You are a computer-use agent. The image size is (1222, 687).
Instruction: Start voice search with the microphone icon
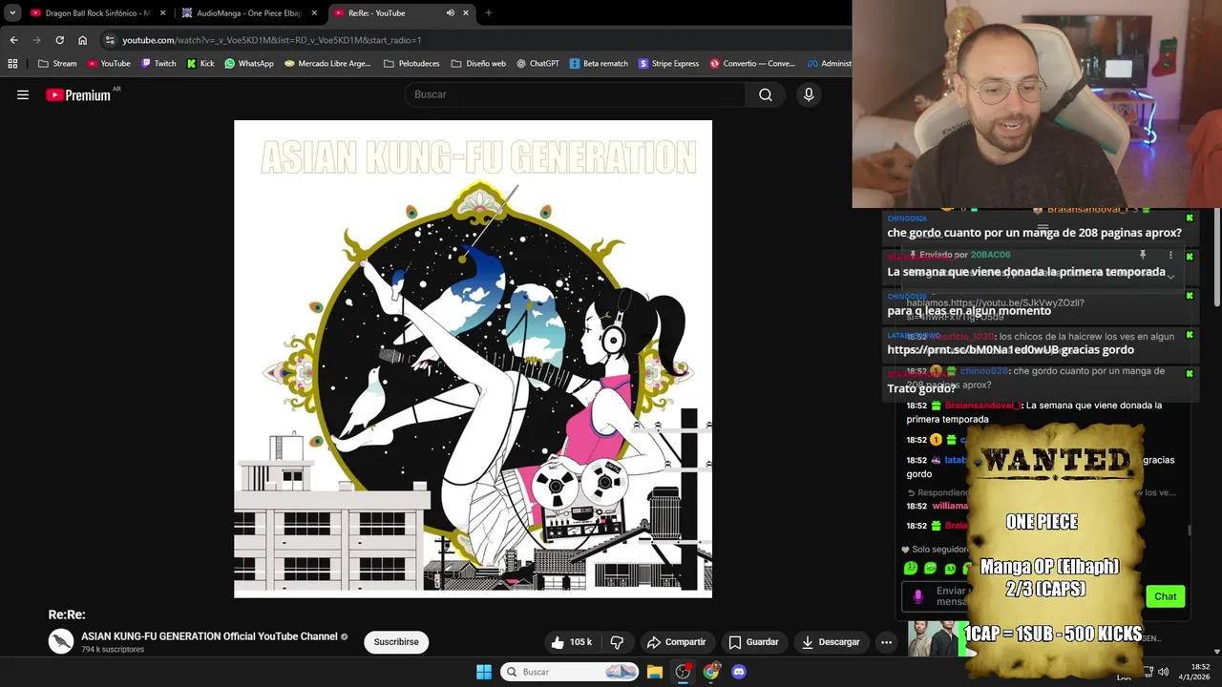coord(809,94)
